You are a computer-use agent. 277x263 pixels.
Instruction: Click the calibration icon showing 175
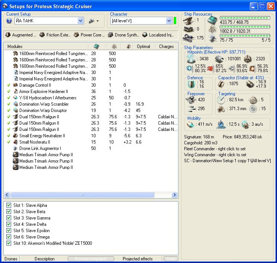[x=188, y=38]
